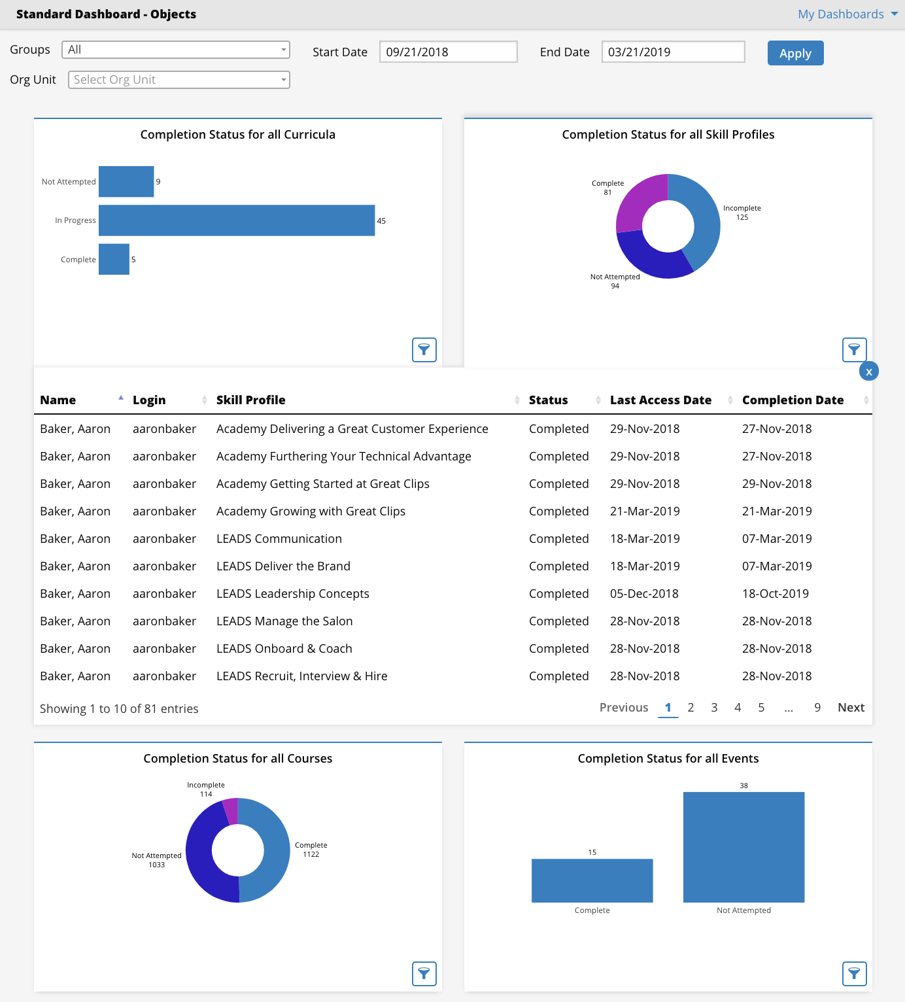Go to page 2 of entries
Viewport: 905px width, 1002px height.
pyautogui.click(x=691, y=708)
